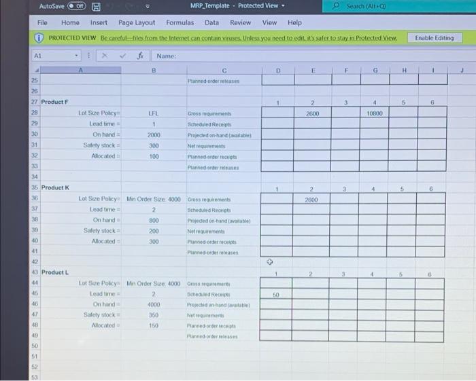
Task: Click Product K on hand value 800
Action: [x=154, y=220]
